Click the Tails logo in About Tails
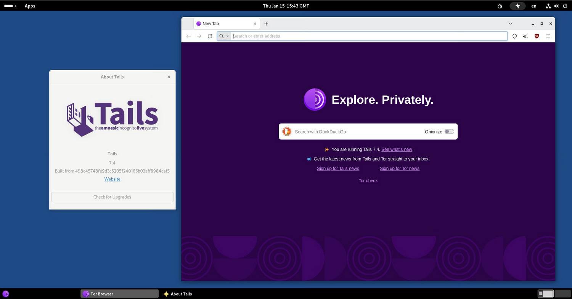This screenshot has height=299, width=572. [x=112, y=119]
